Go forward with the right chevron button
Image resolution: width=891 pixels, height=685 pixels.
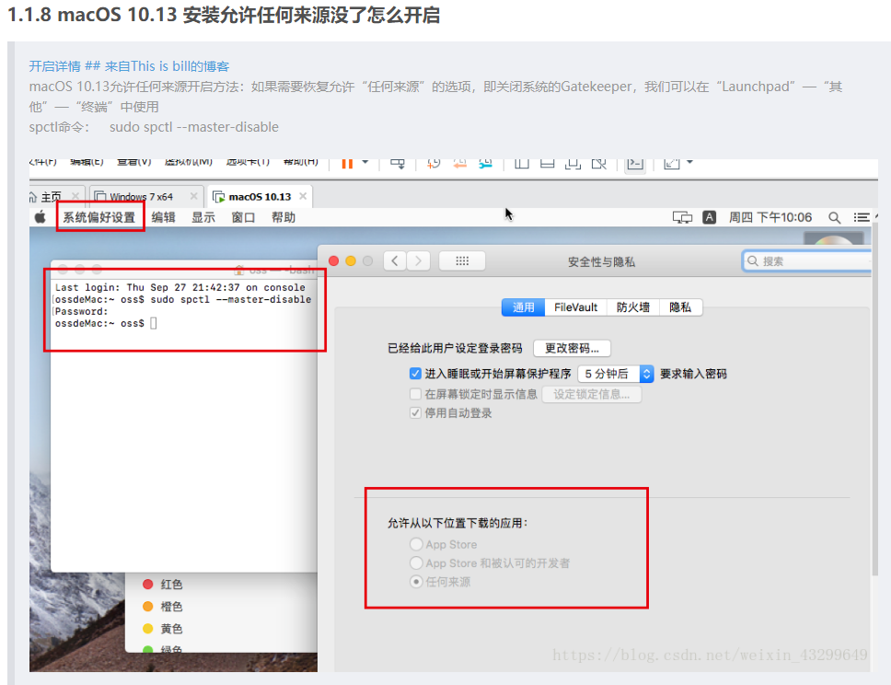[x=418, y=261]
